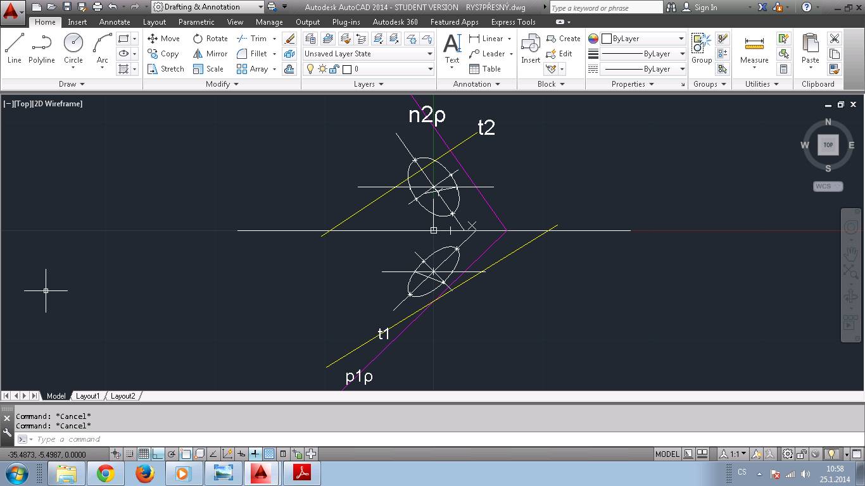Click the WCS coordinate system button
Viewport: 865px width, 486px height.
(828, 186)
